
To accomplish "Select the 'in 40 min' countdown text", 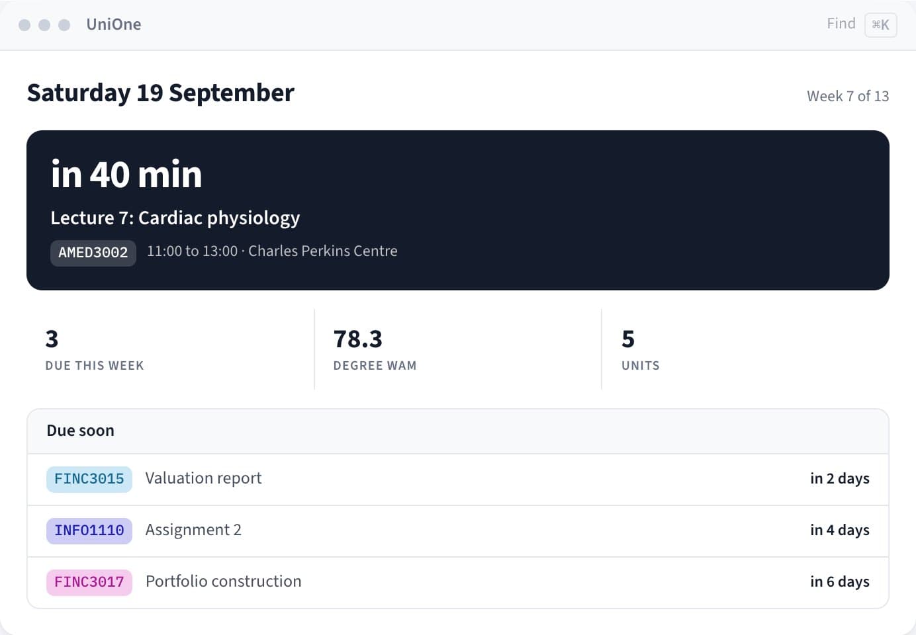I will [x=126, y=175].
